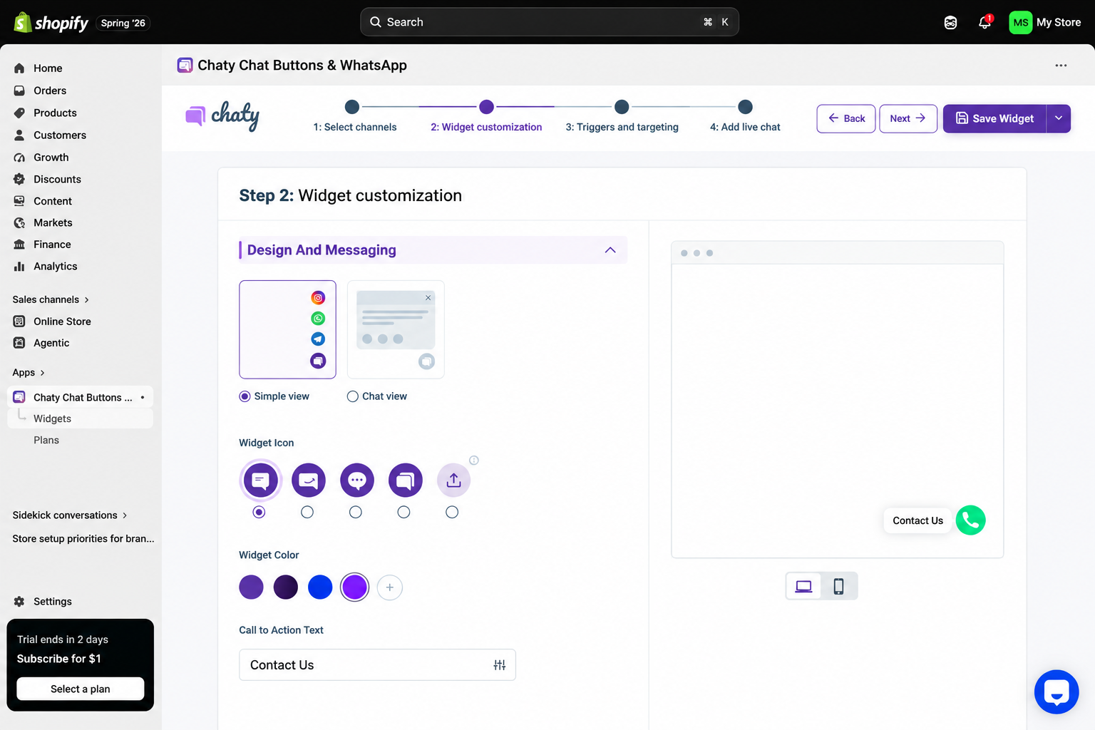The width and height of the screenshot is (1095, 730).
Task: Tick radio under upload icon
Action: point(452,512)
